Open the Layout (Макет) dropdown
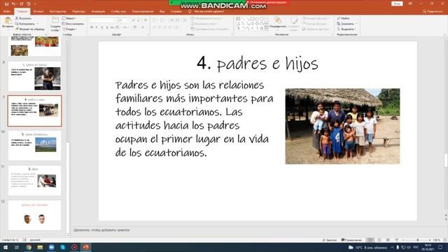This screenshot has height=252, width=448. tap(69, 18)
